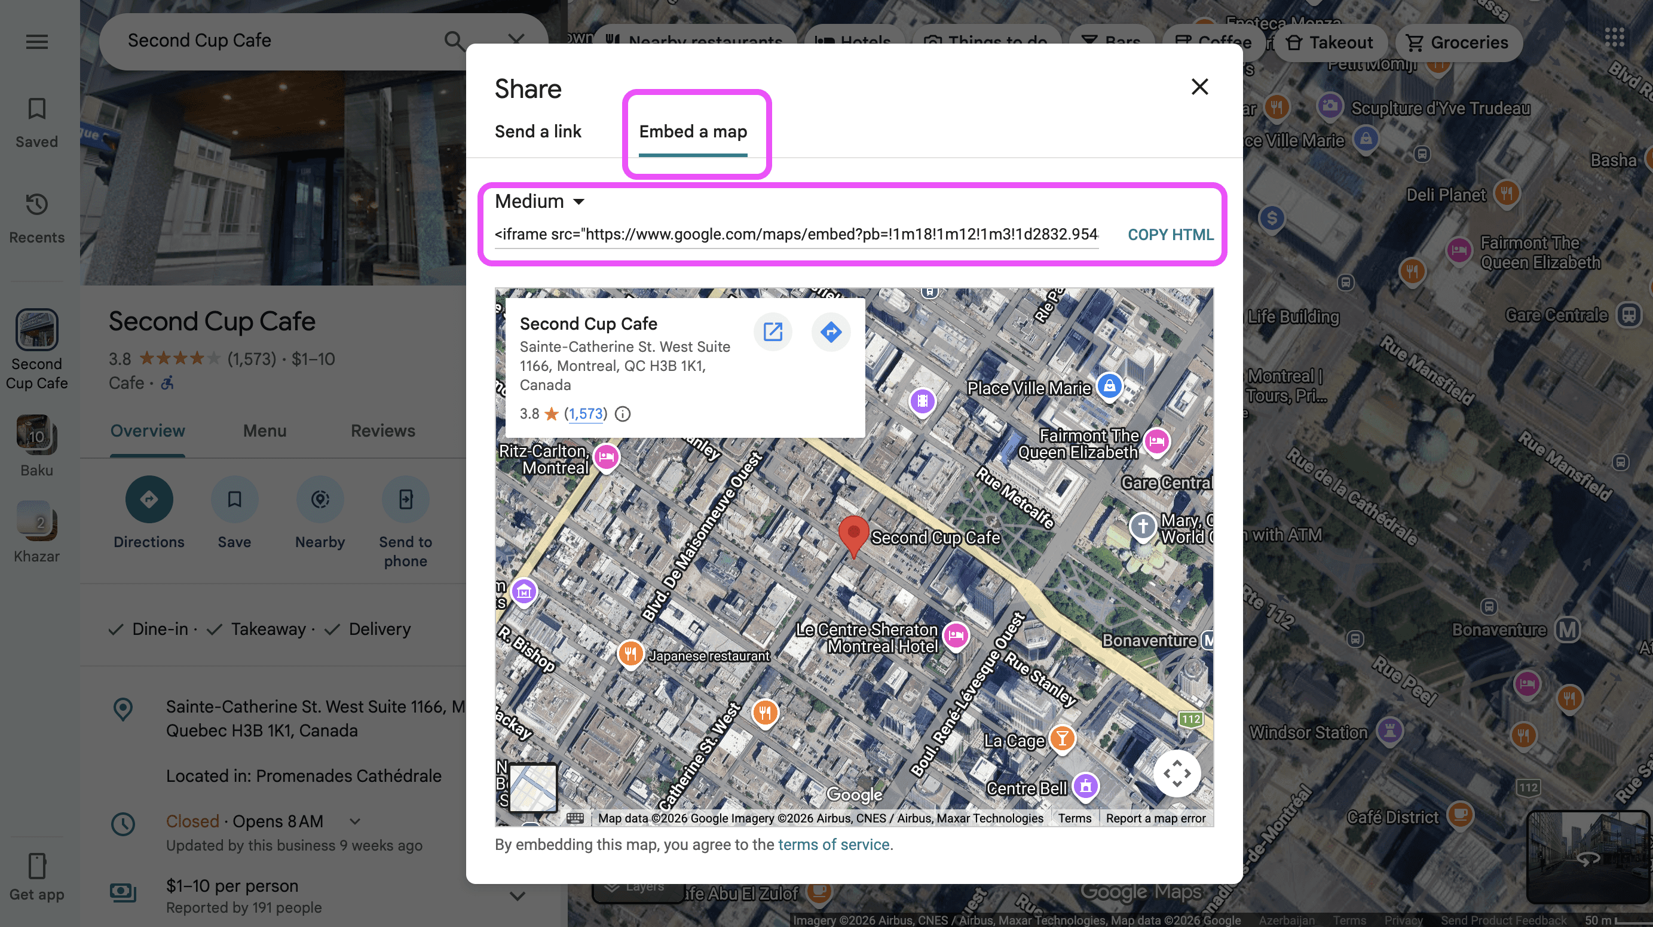This screenshot has width=1653, height=927.
Task: Open the Google apps grid icon
Action: pos(1615,37)
